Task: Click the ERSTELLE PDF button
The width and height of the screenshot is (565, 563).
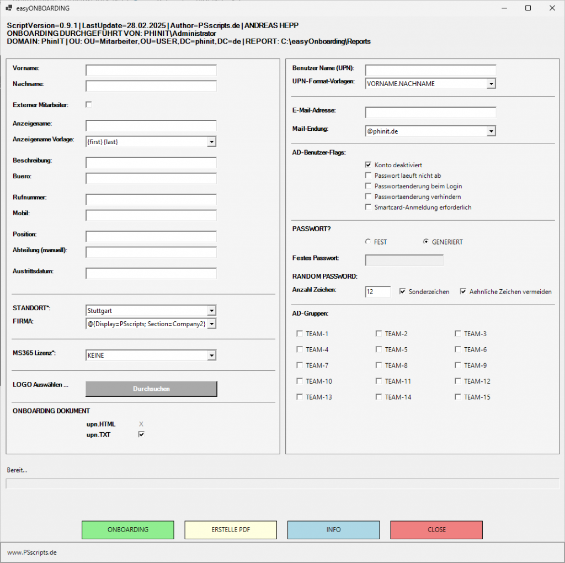Action: (231, 530)
